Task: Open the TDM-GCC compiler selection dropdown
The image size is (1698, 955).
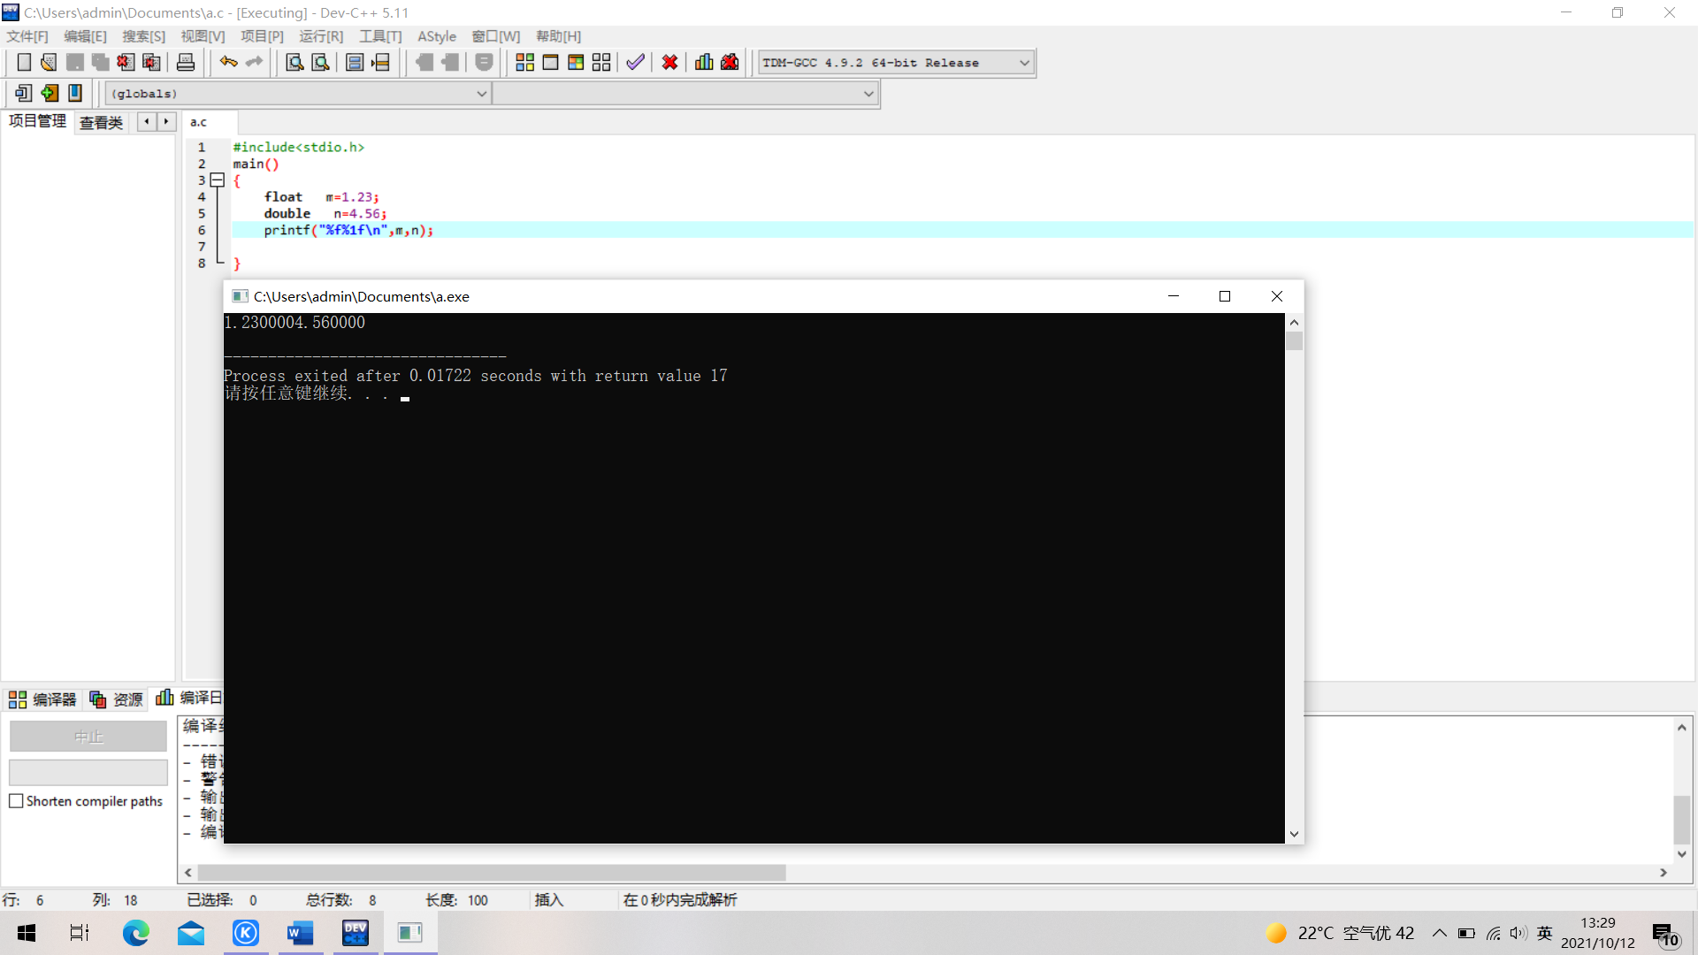Action: [x=1024, y=63]
